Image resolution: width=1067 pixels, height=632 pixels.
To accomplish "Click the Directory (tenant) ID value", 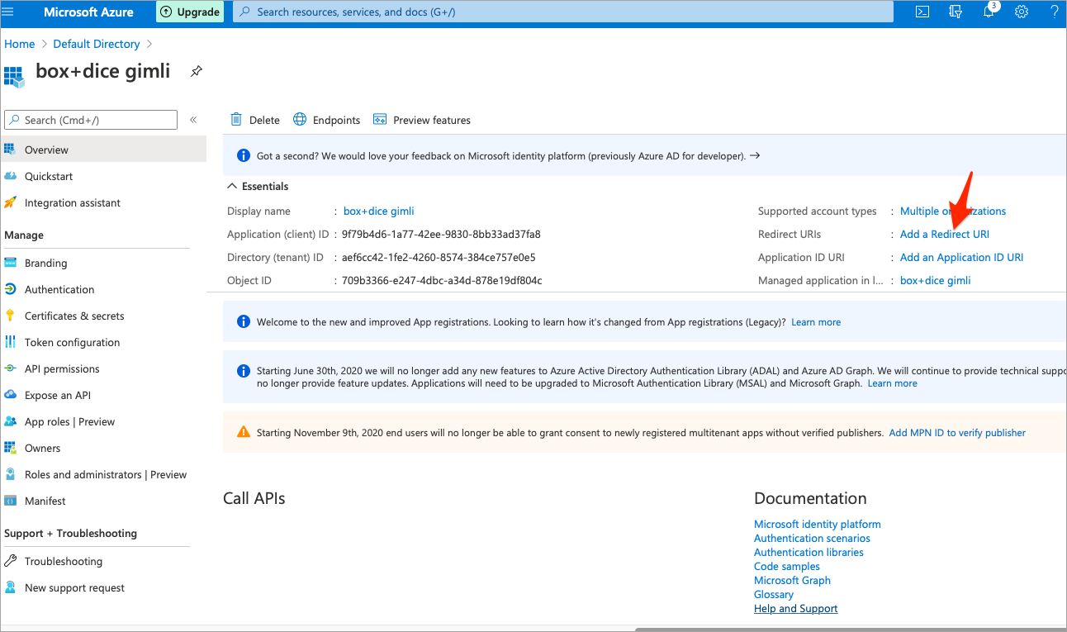I will (439, 258).
